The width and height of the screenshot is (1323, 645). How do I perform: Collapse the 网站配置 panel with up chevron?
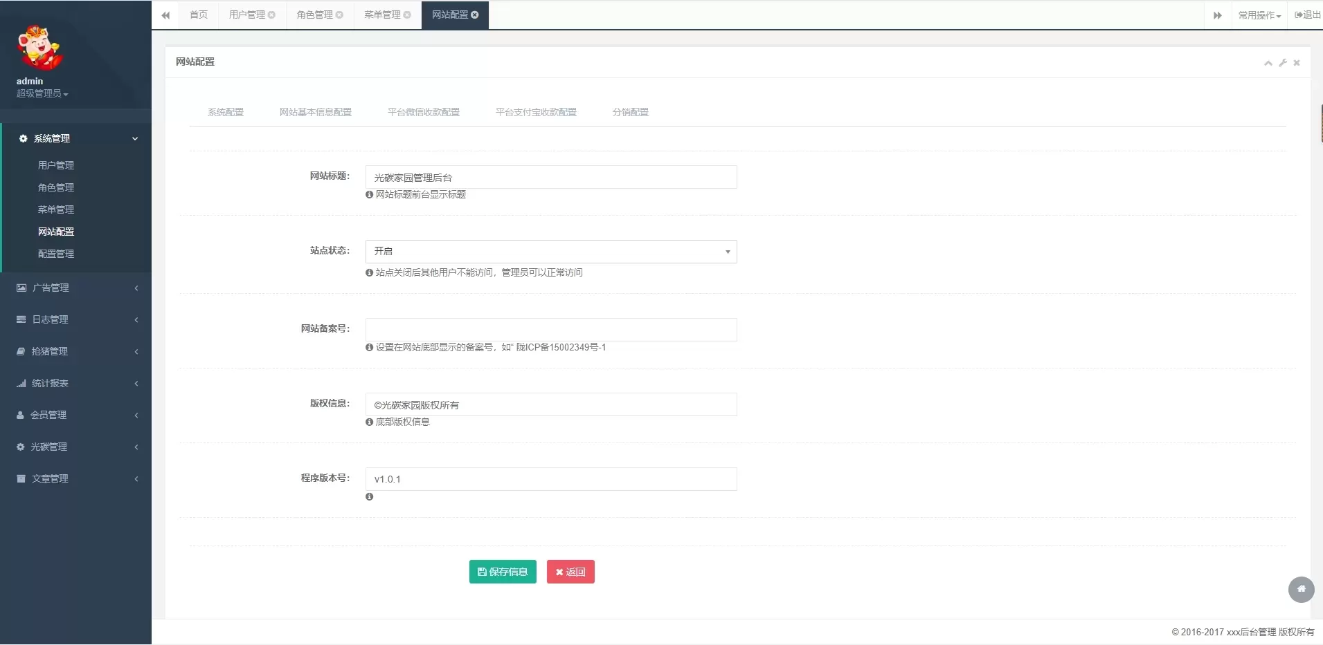point(1268,62)
